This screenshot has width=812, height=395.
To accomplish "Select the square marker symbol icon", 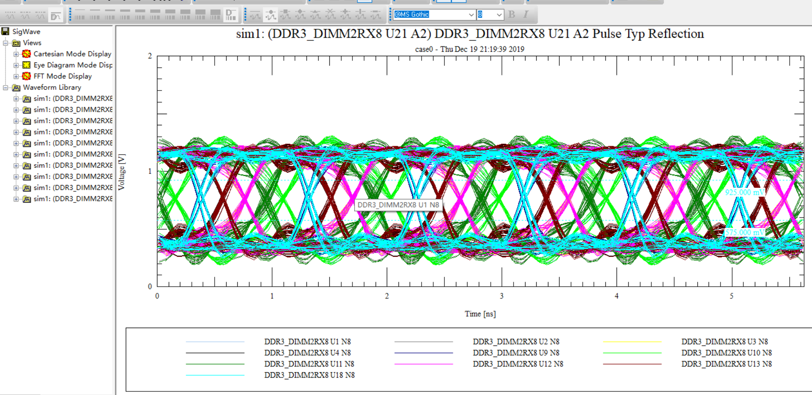I will [286, 15].
